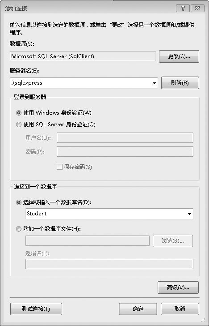The width and height of the screenshot is (209, 326).
Task: Confirm with the 确定 button
Action: (x=138, y=309)
